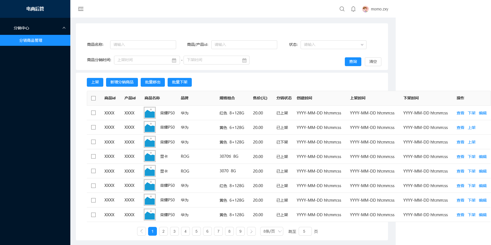
Task: Open product image in 3070ti 8G row
Action: [150, 156]
